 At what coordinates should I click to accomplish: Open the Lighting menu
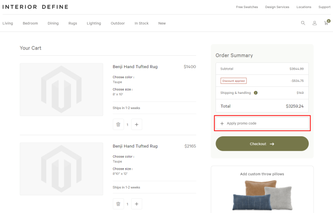pos(94,23)
